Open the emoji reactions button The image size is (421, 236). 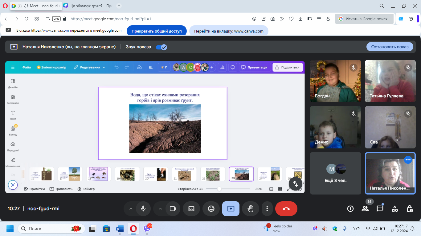(211, 209)
